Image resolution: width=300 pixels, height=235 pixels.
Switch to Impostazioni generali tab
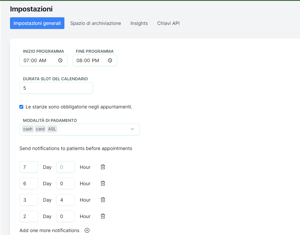[37, 23]
